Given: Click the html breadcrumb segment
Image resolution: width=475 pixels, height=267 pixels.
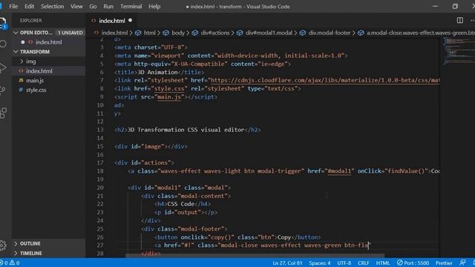Looking at the screenshot, I should pos(149,33).
